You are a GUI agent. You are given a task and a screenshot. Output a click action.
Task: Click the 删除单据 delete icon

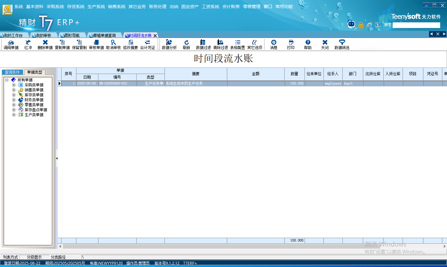point(45,43)
